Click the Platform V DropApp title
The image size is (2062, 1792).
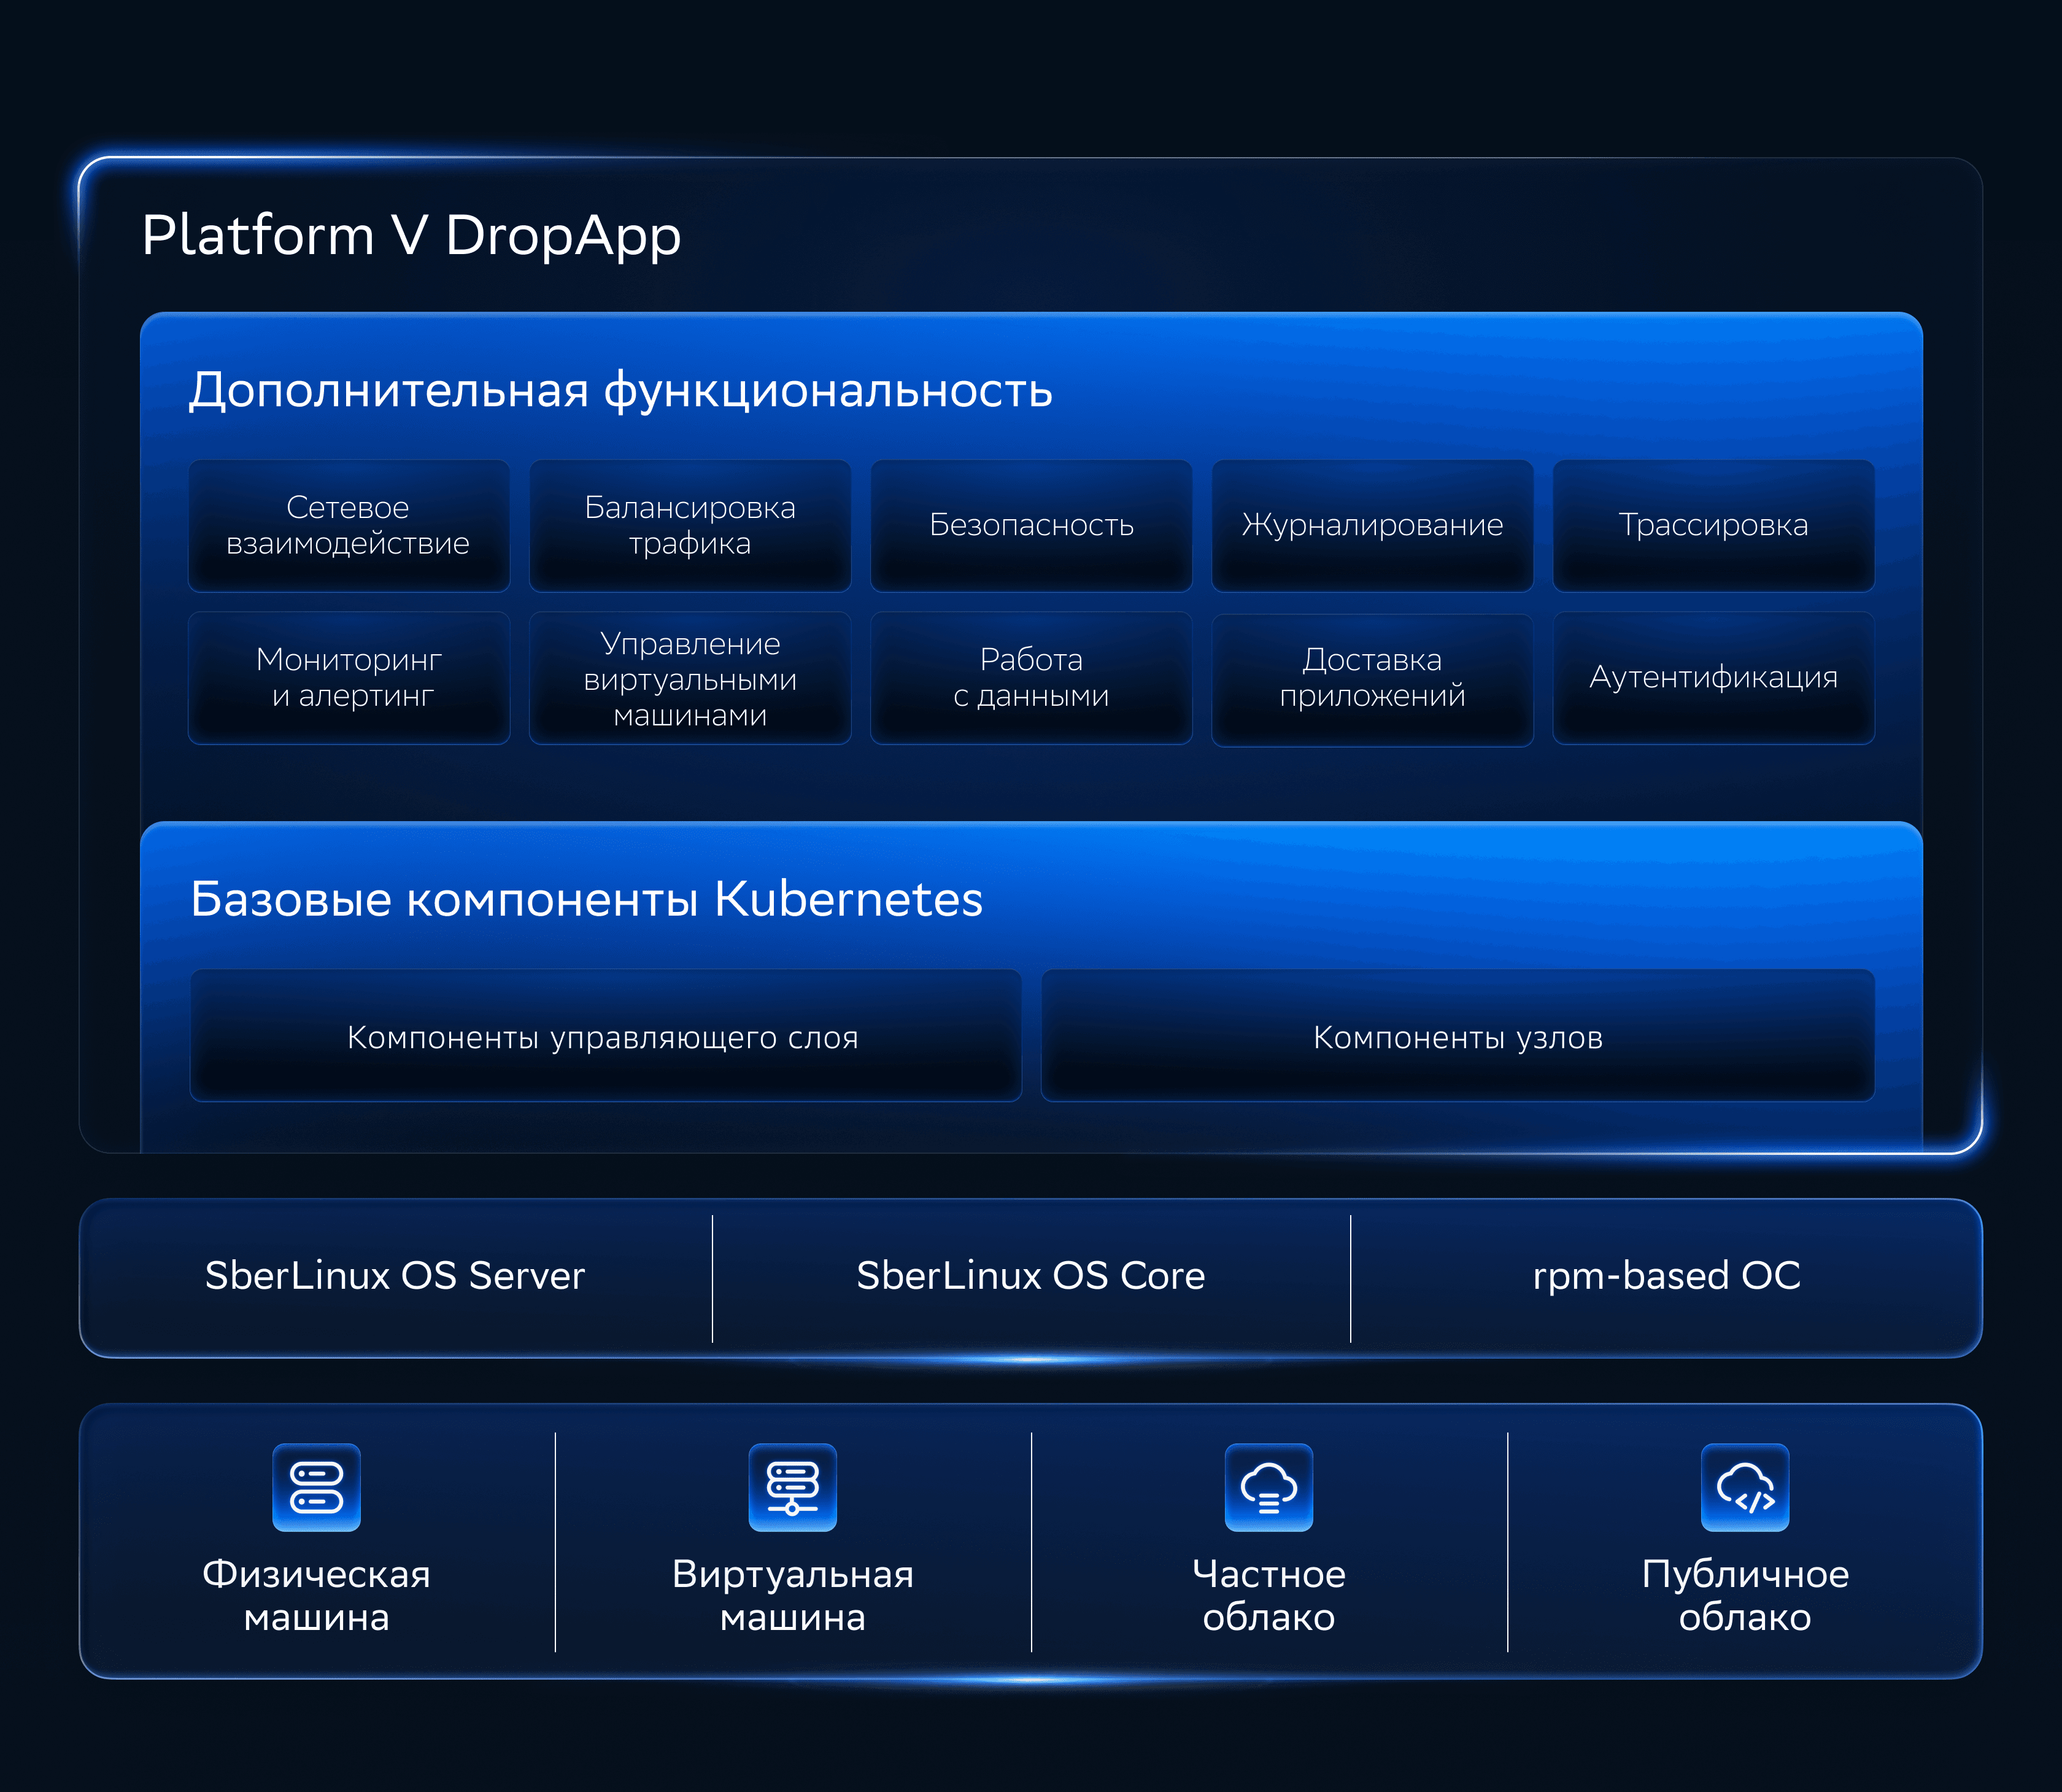click(411, 236)
